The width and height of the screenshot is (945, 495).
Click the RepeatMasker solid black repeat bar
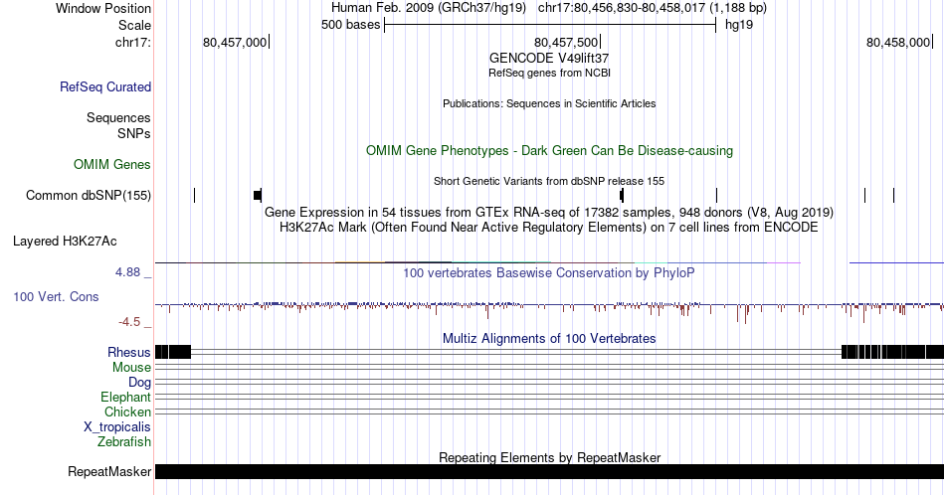coord(550,471)
